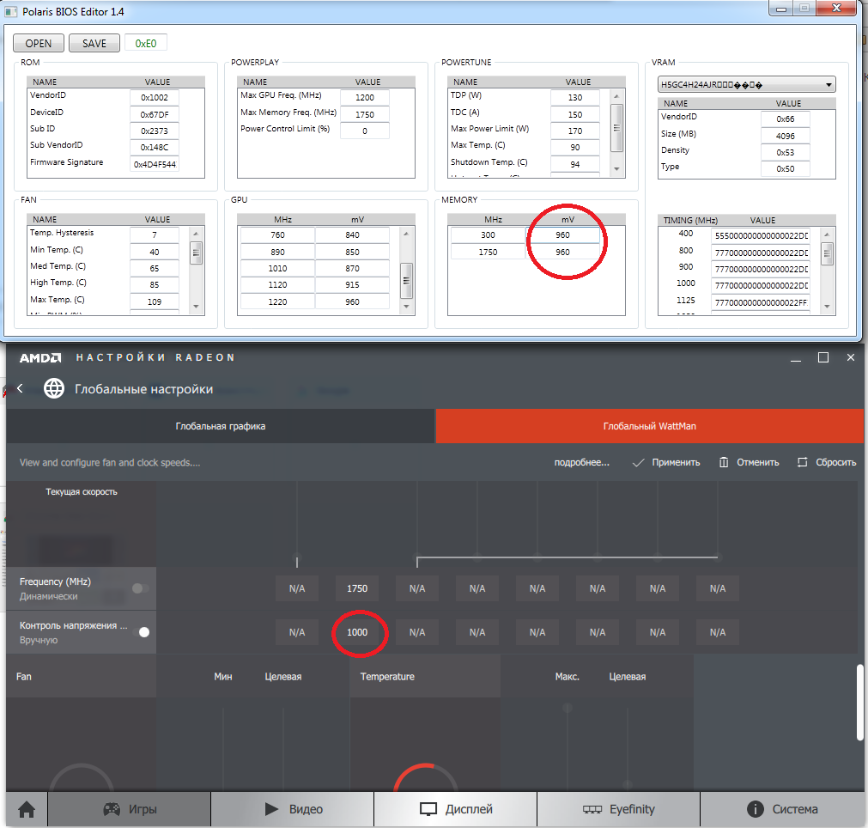Click the frequency field showing 1750
868x828 pixels.
tap(357, 588)
